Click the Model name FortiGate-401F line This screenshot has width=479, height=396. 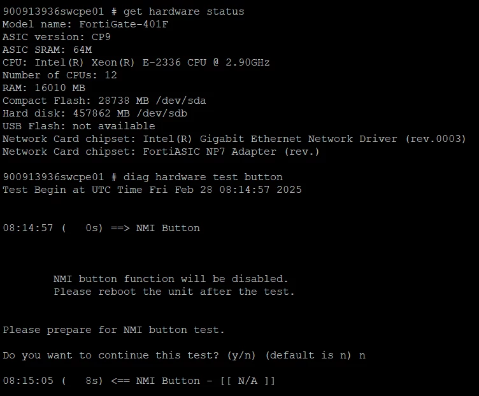point(85,24)
